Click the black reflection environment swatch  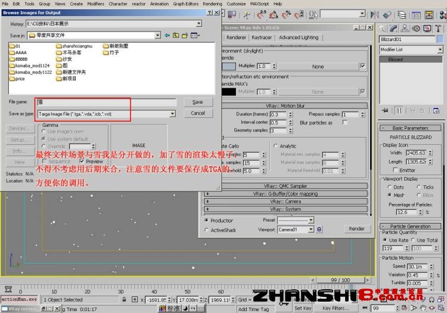pyautogui.click(x=229, y=91)
